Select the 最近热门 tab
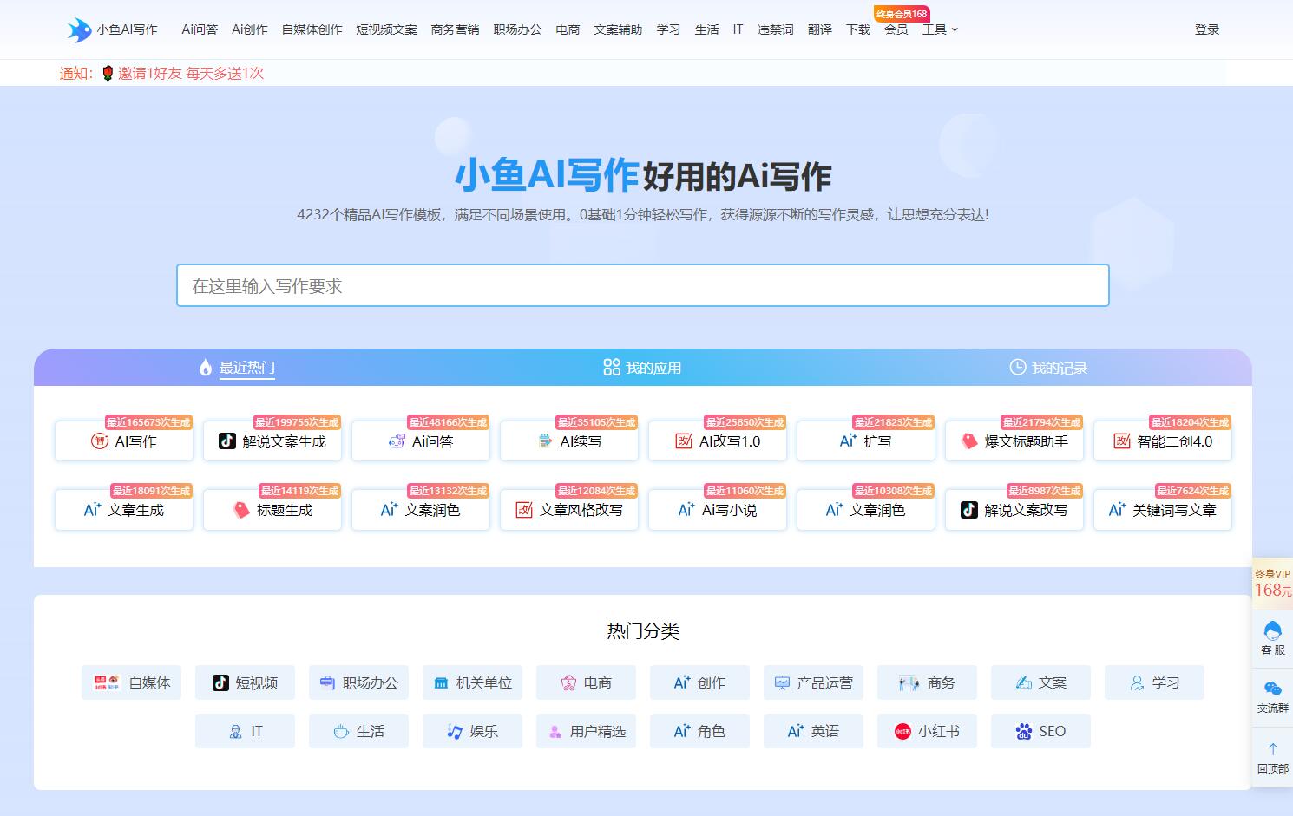The image size is (1293, 816). click(237, 368)
